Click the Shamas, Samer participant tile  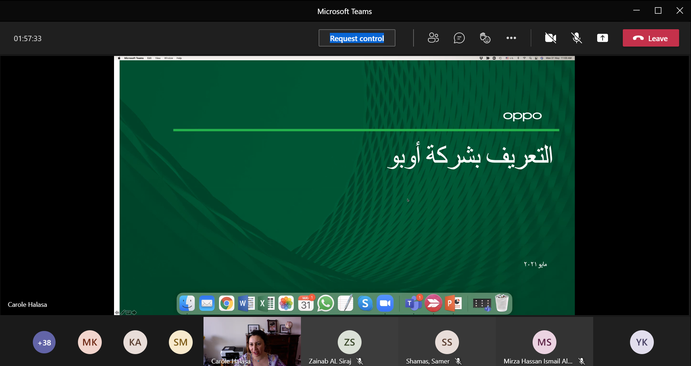click(x=447, y=341)
